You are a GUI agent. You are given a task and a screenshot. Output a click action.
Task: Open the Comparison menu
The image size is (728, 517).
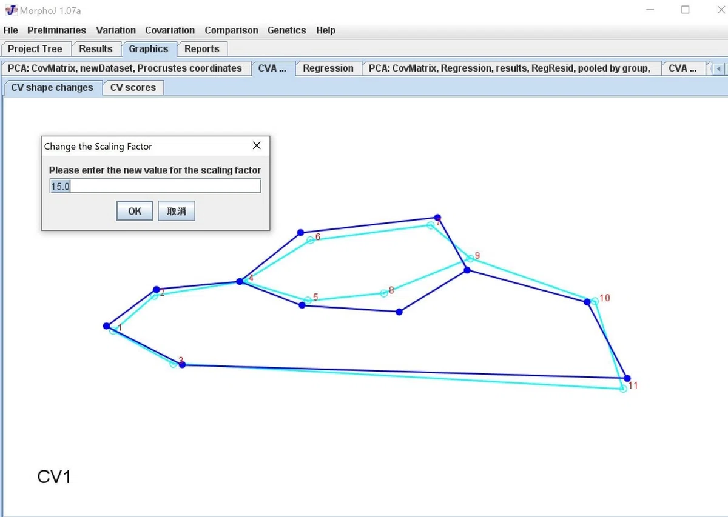click(x=231, y=30)
